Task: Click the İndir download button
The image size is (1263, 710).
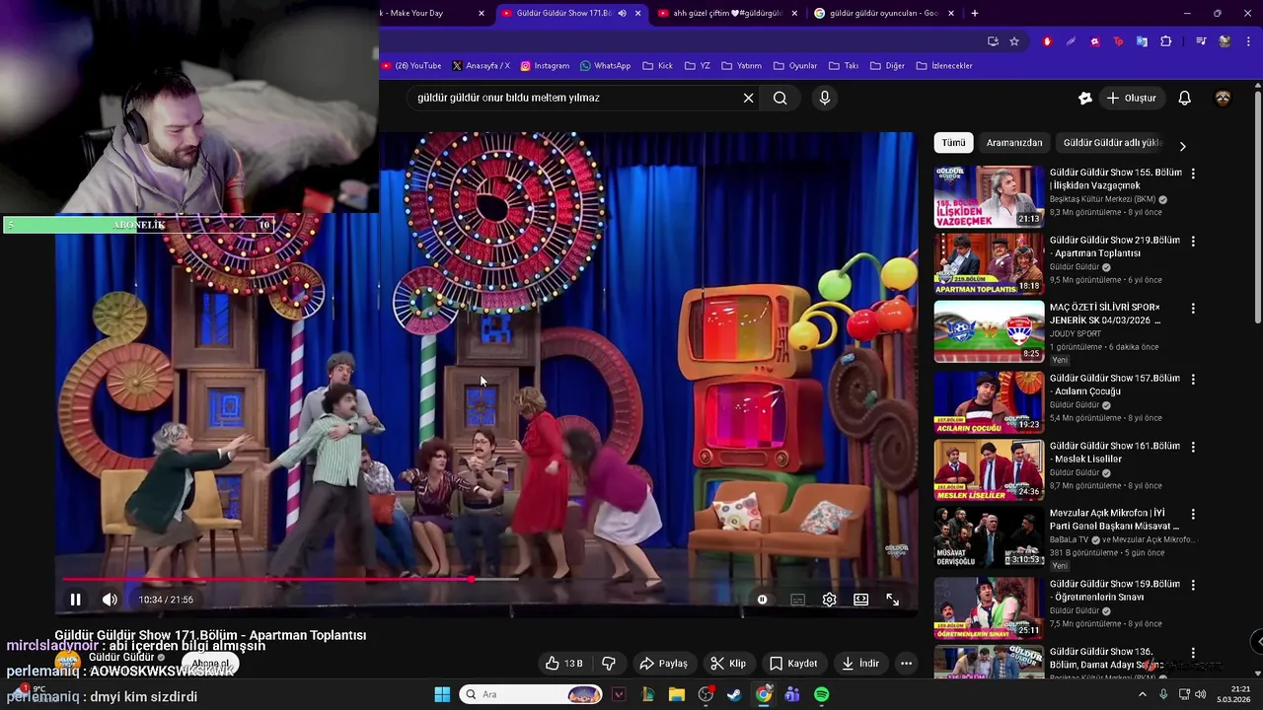Action: (859, 664)
